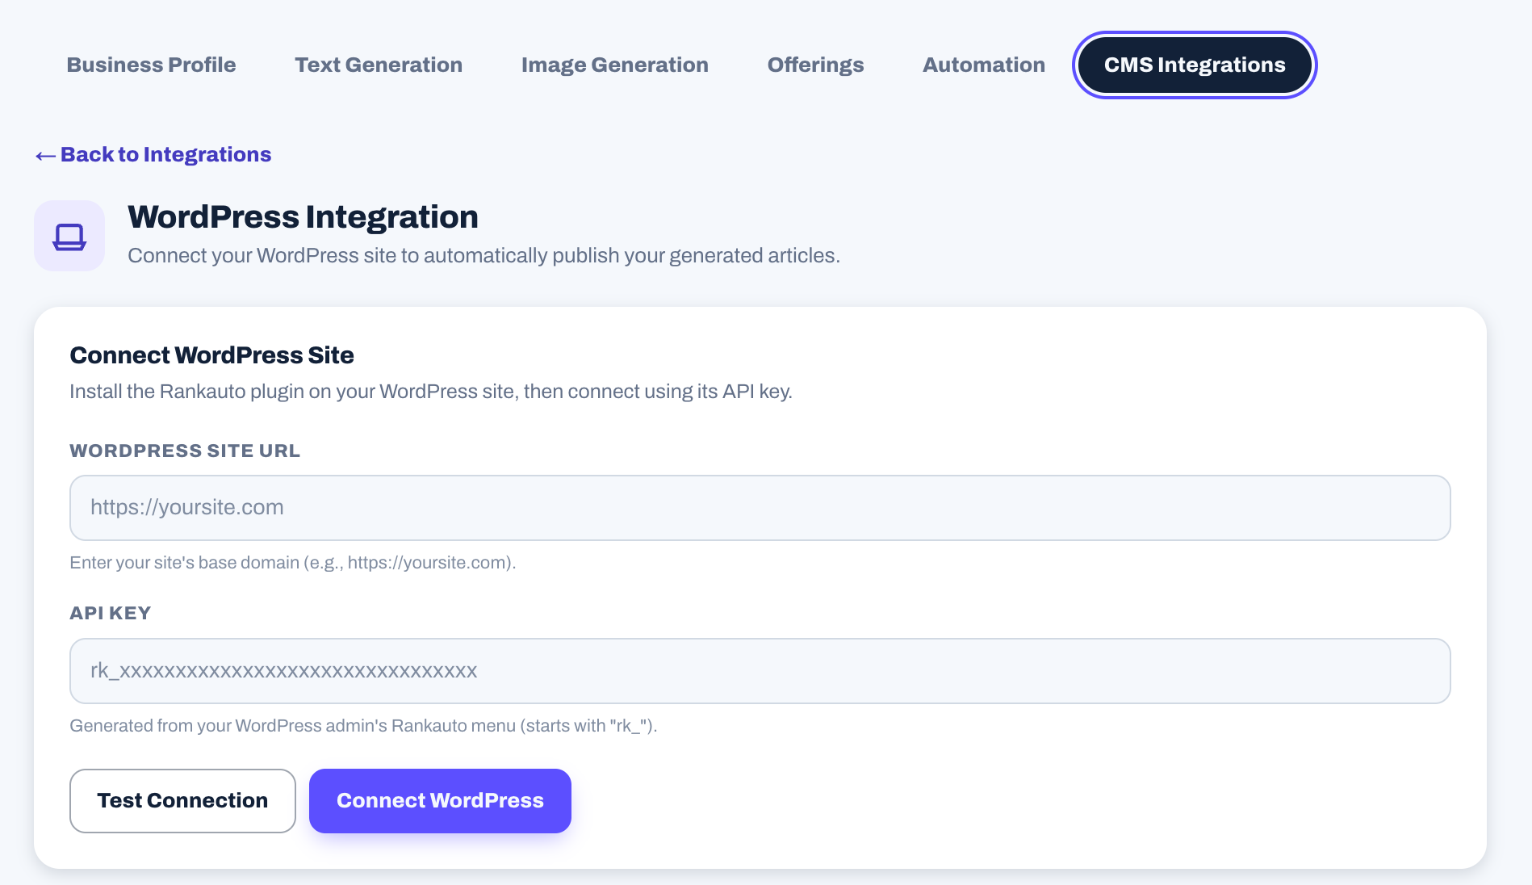
Task: Click the Connect WordPress button
Action: point(440,801)
